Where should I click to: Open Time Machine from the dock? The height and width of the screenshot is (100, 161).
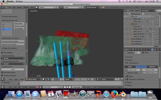point(83,94)
